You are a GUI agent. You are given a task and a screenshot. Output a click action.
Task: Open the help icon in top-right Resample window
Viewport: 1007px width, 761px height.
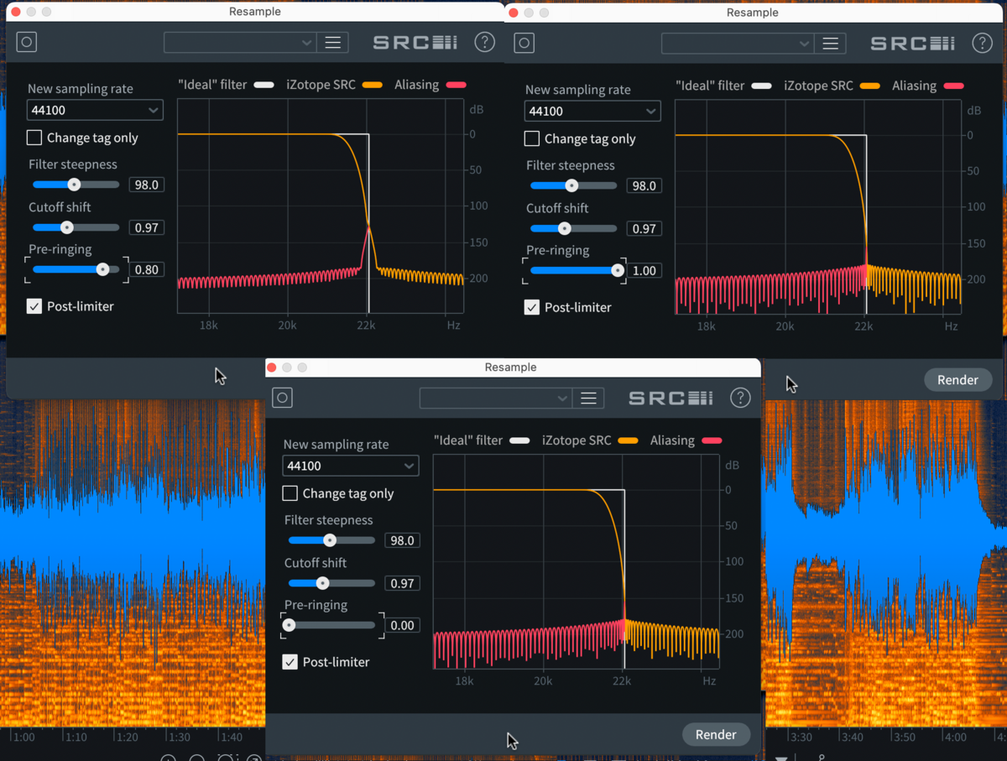click(982, 43)
